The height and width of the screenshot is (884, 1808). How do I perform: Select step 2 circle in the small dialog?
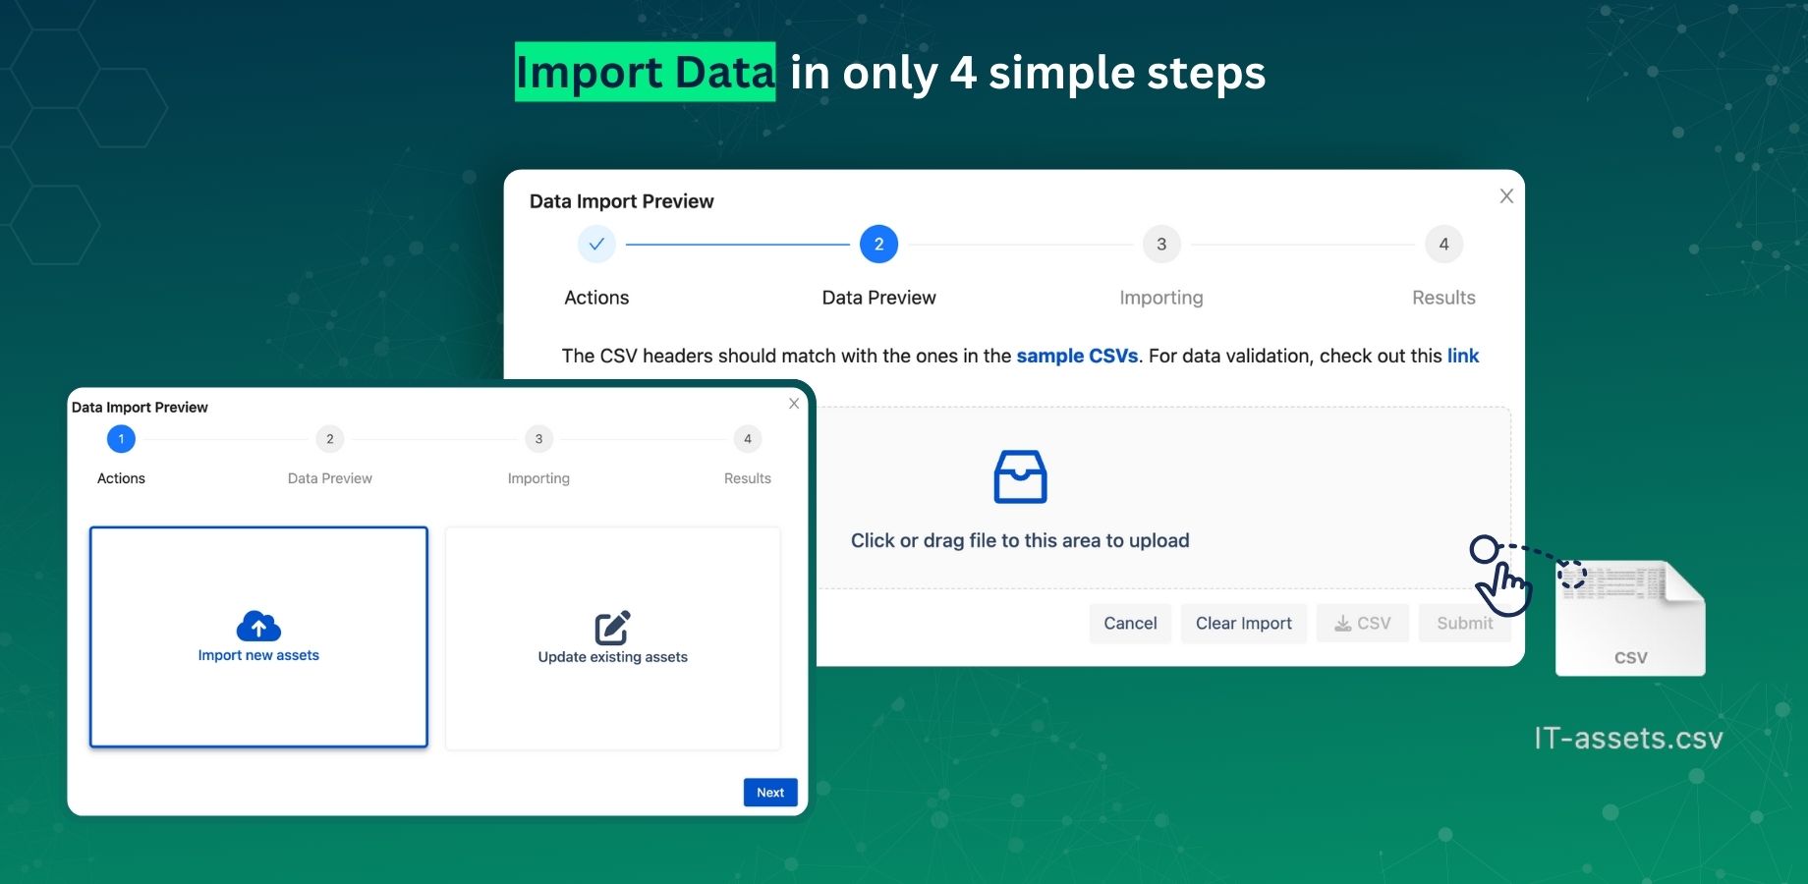tap(330, 439)
